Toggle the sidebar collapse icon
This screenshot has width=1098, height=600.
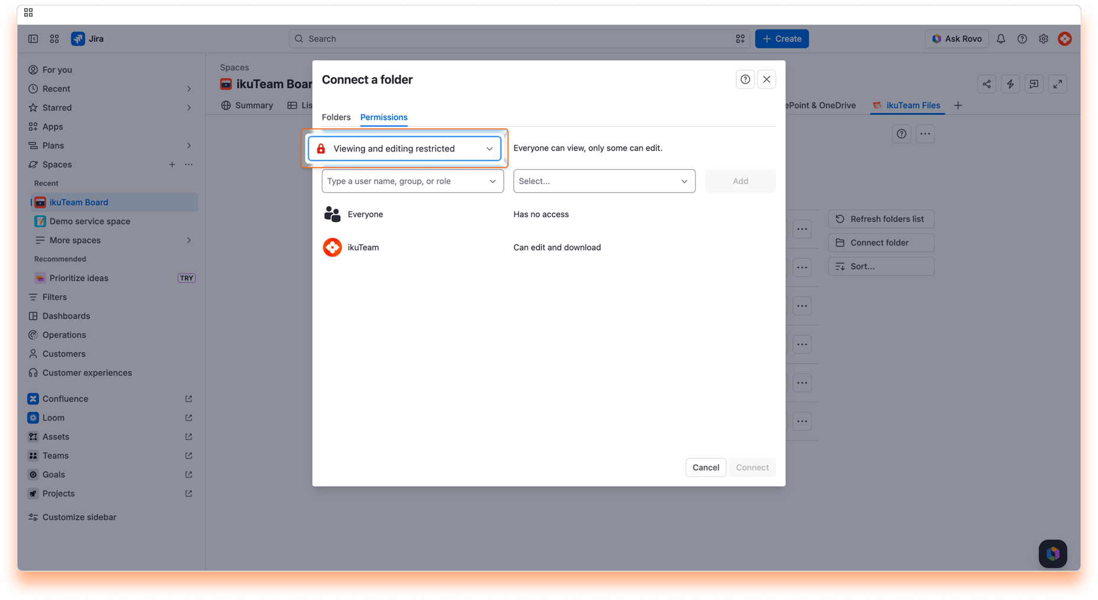pos(33,38)
